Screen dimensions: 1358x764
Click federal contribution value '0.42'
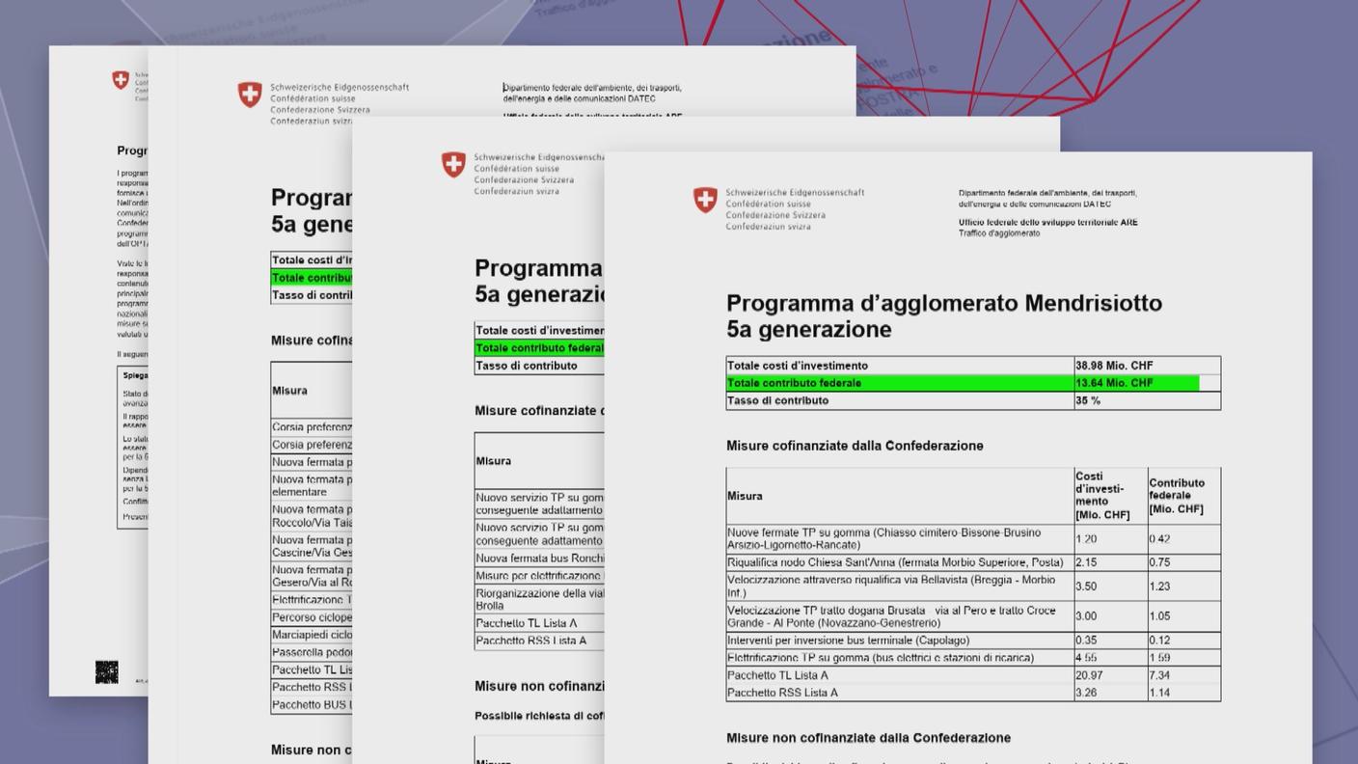point(1159,539)
